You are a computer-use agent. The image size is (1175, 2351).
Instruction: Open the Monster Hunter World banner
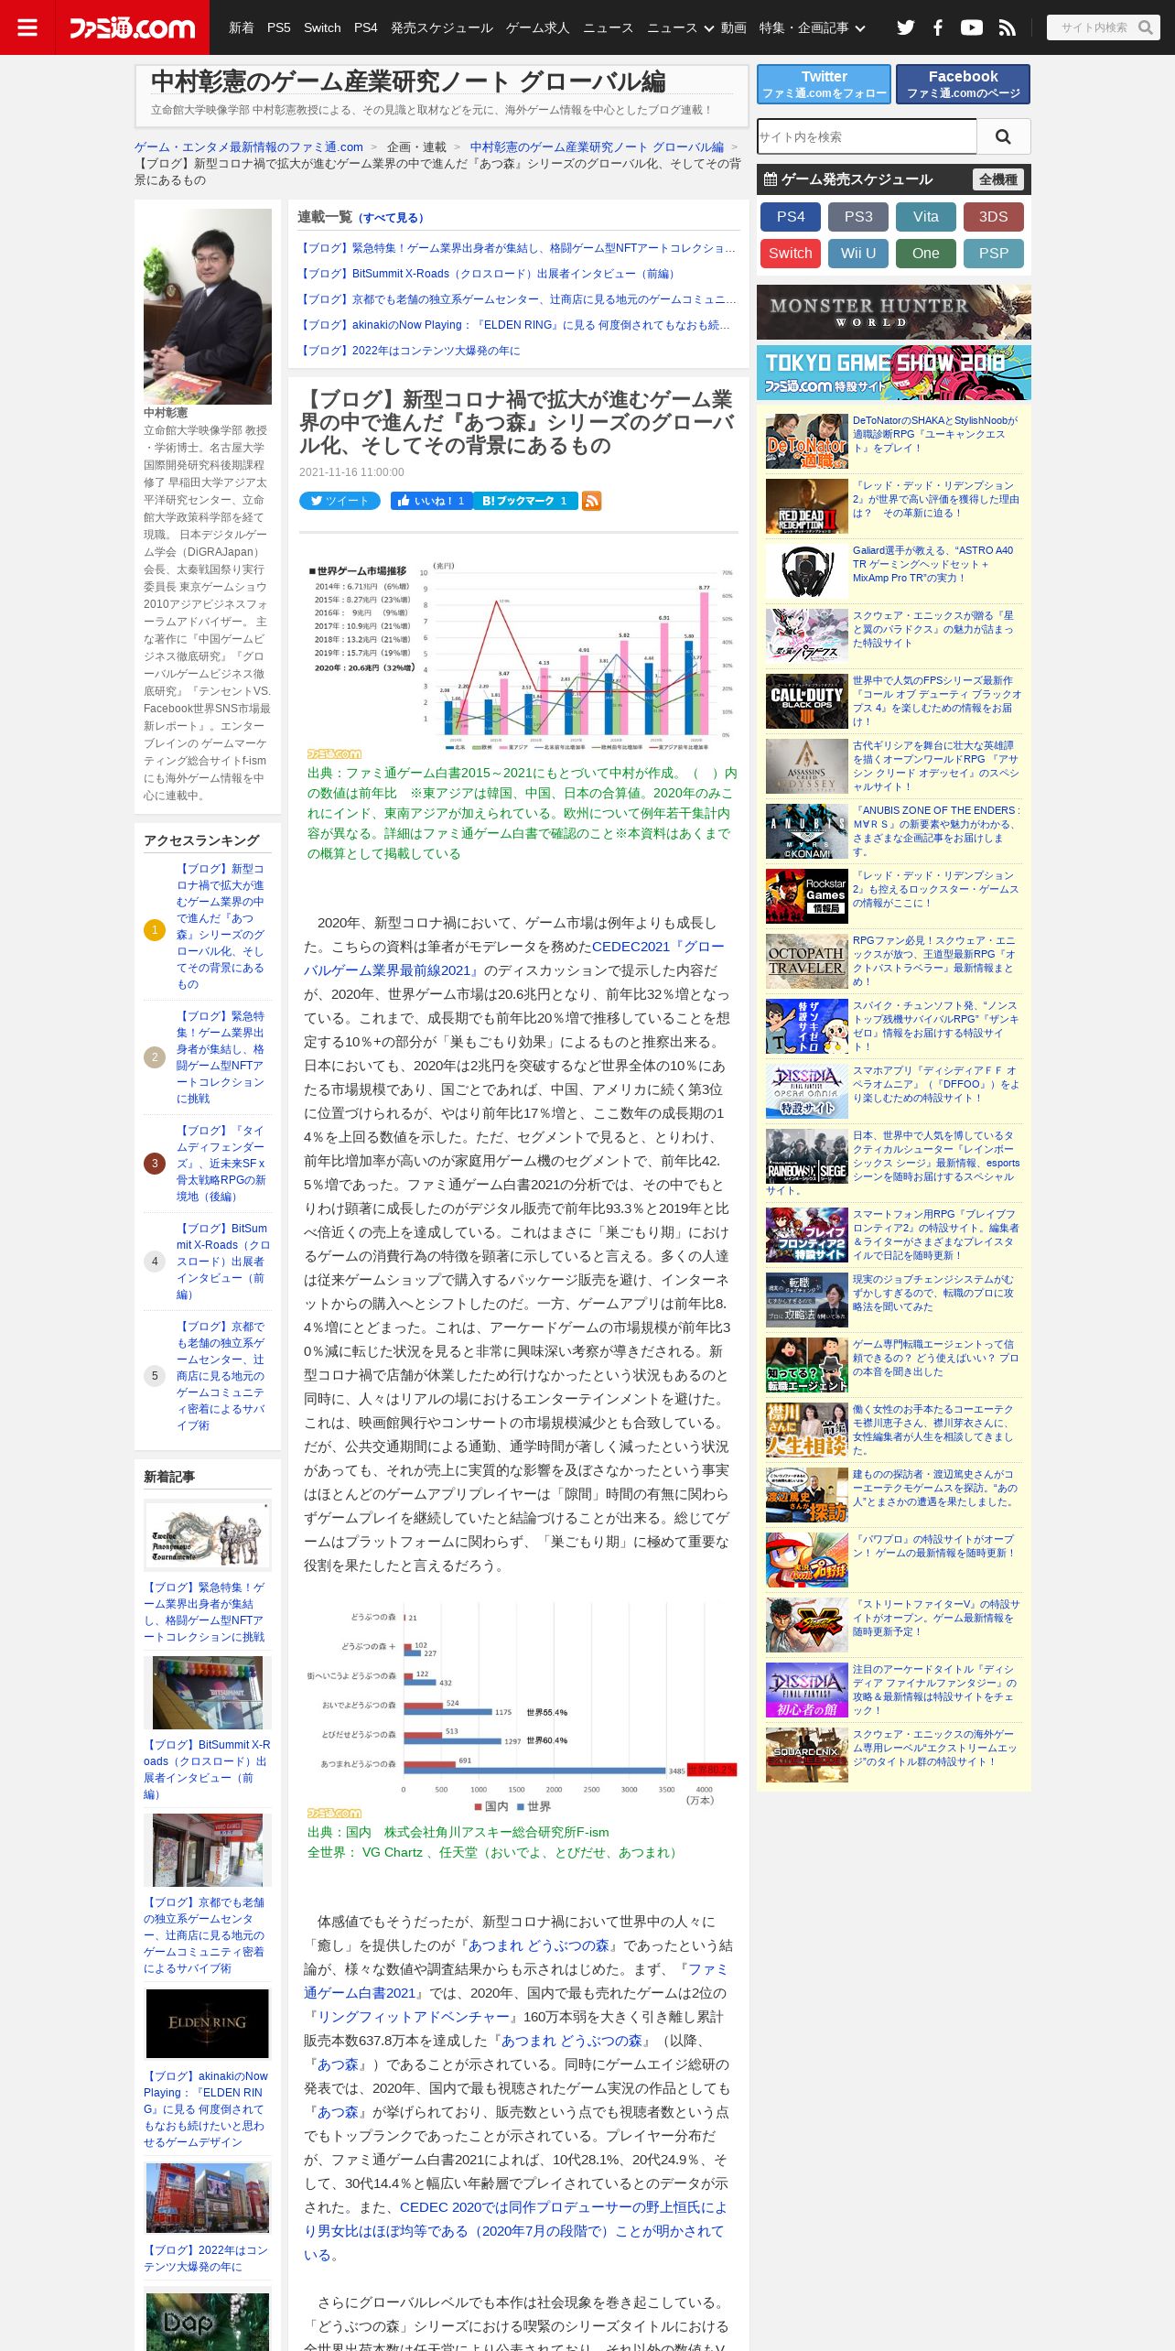click(894, 312)
